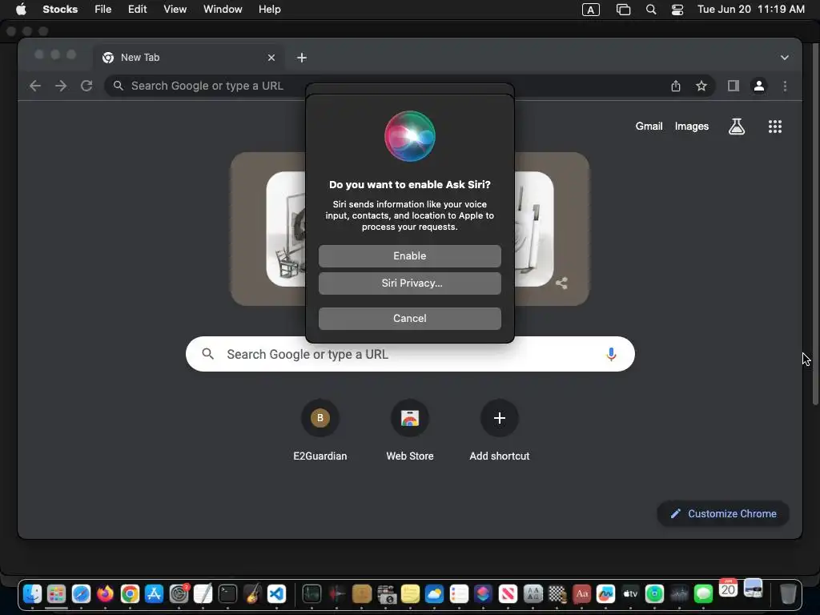Image resolution: width=820 pixels, height=615 pixels.
Task: Open Finder from the Dock
Action: click(x=32, y=594)
